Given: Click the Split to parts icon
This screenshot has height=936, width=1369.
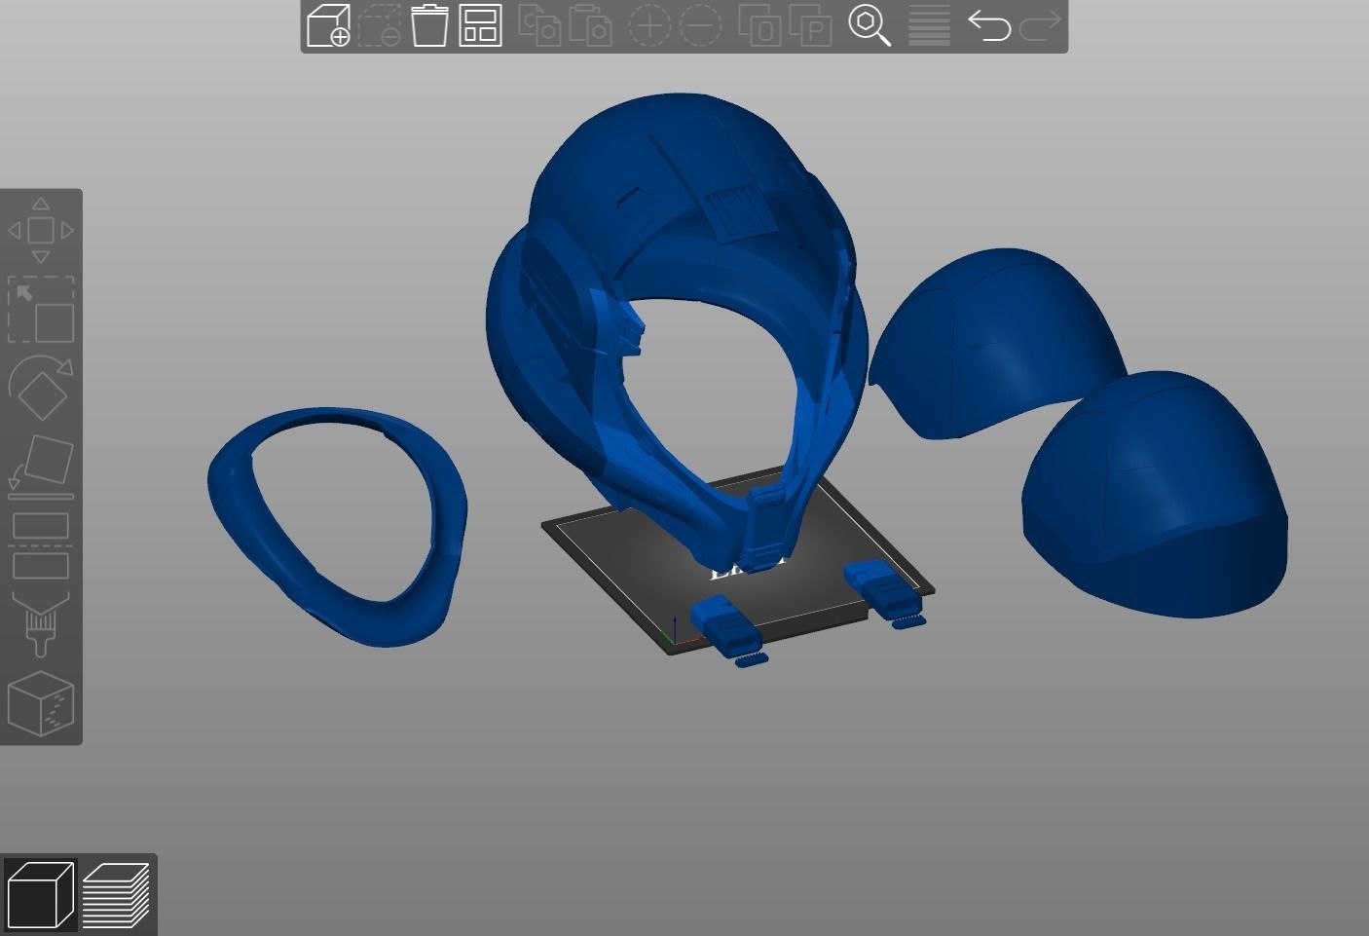Looking at the screenshot, I should click(810, 25).
